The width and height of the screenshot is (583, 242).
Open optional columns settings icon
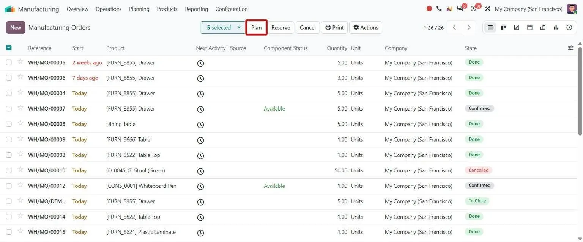[x=570, y=48]
